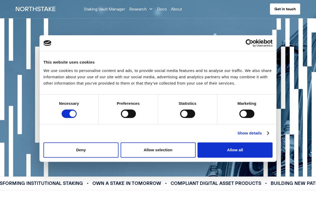316x197 pixels.
Task: Click the Get in touch button
Action: point(285,9)
